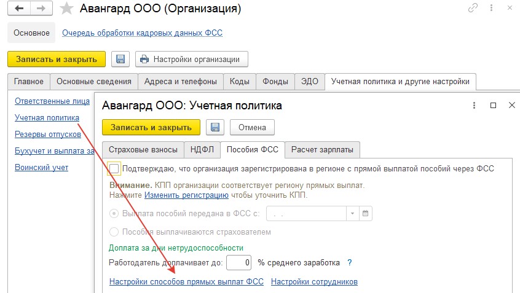The height and width of the screenshot is (293, 520).
Task: Select 'Выплата пособий передана в ФСС' radio button
Action: pos(114,213)
